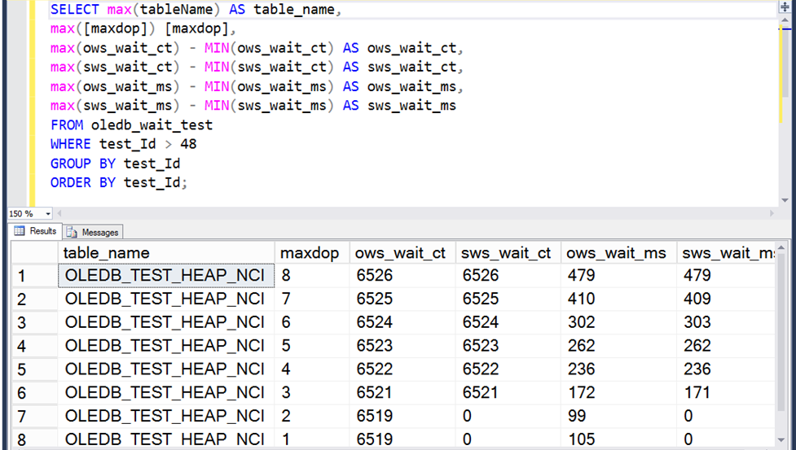This screenshot has width=796, height=450.
Task: Click the editor horizontal scroll right arrow
Action: tap(772, 213)
